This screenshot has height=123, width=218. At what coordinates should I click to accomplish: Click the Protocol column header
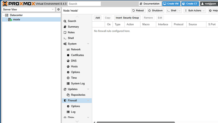(179, 24)
